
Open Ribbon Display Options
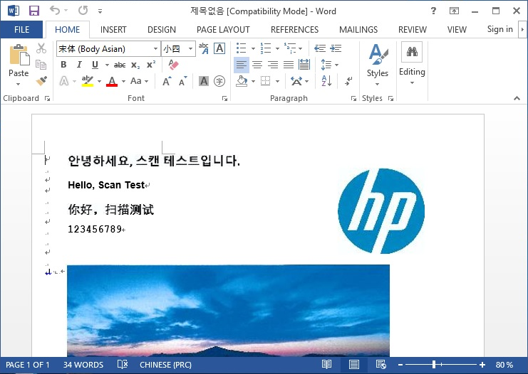coord(454,11)
